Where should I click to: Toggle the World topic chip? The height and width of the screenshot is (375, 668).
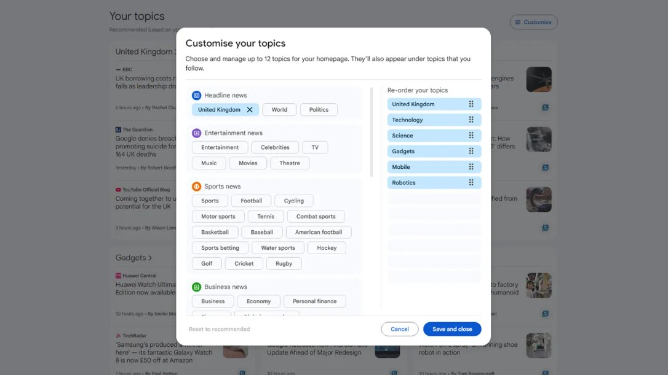tap(279, 110)
